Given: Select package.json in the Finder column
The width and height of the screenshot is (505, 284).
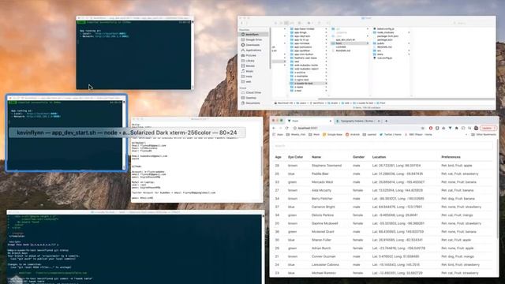Looking at the screenshot, I should [x=384, y=40].
